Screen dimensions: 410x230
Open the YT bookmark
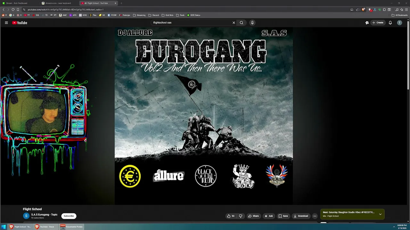27,15
